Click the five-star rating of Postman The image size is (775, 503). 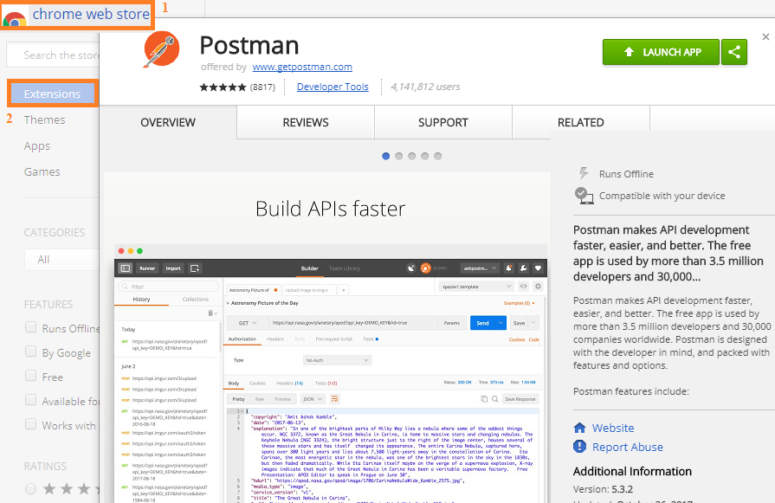(223, 87)
